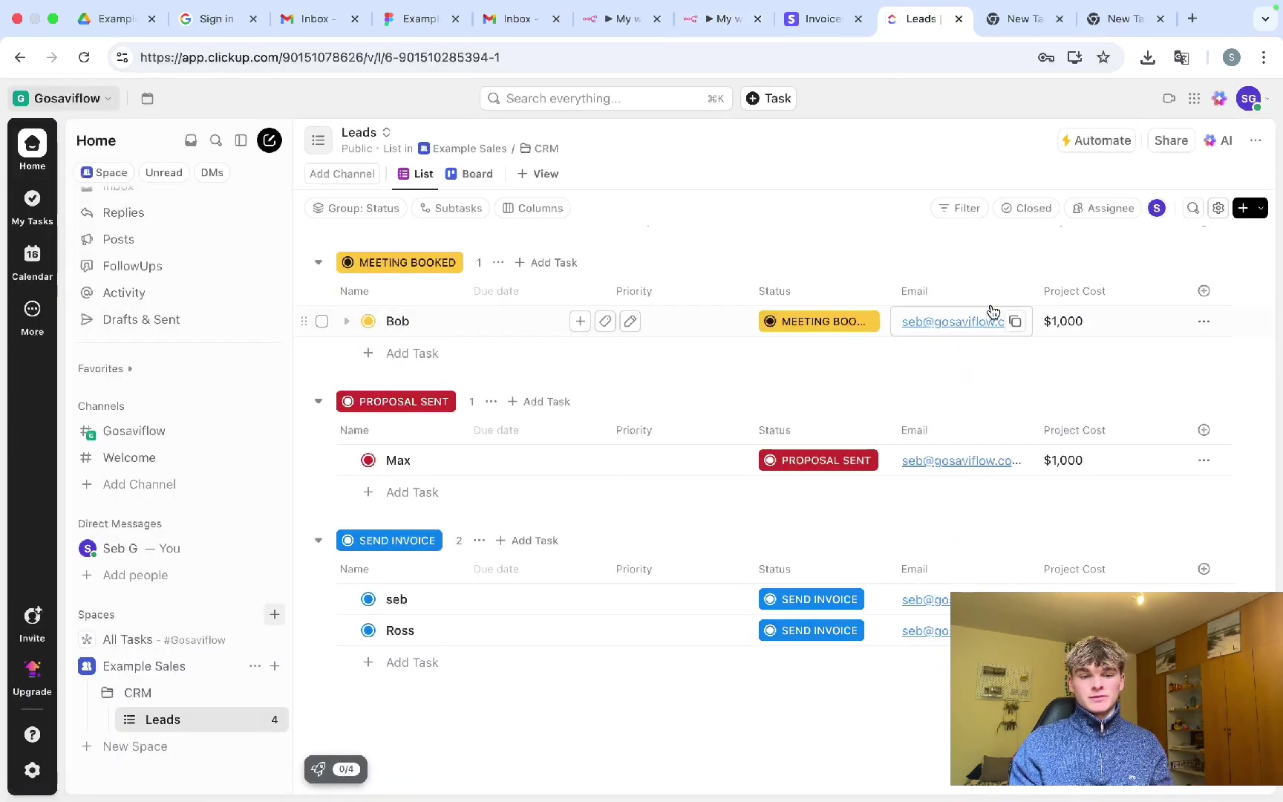The image size is (1283, 802).
Task: Toggle the Closed tasks filter
Action: click(1026, 208)
